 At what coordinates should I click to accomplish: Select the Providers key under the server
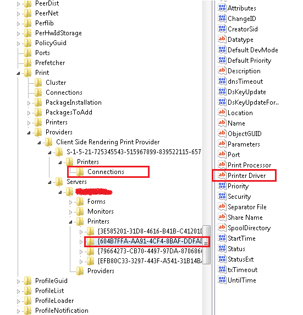(101, 271)
